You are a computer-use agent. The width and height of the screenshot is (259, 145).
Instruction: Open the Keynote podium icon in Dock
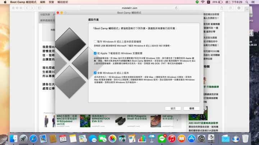point(152,139)
